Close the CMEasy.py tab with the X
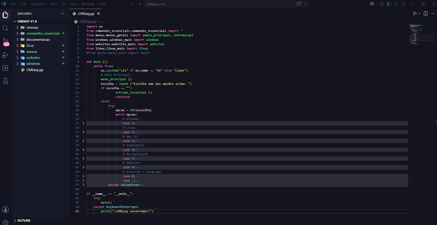437x225 pixels. point(98,13)
